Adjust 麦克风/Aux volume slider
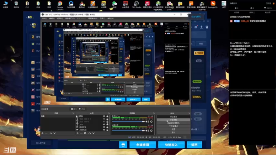The height and width of the screenshot is (155, 276). 128,122
